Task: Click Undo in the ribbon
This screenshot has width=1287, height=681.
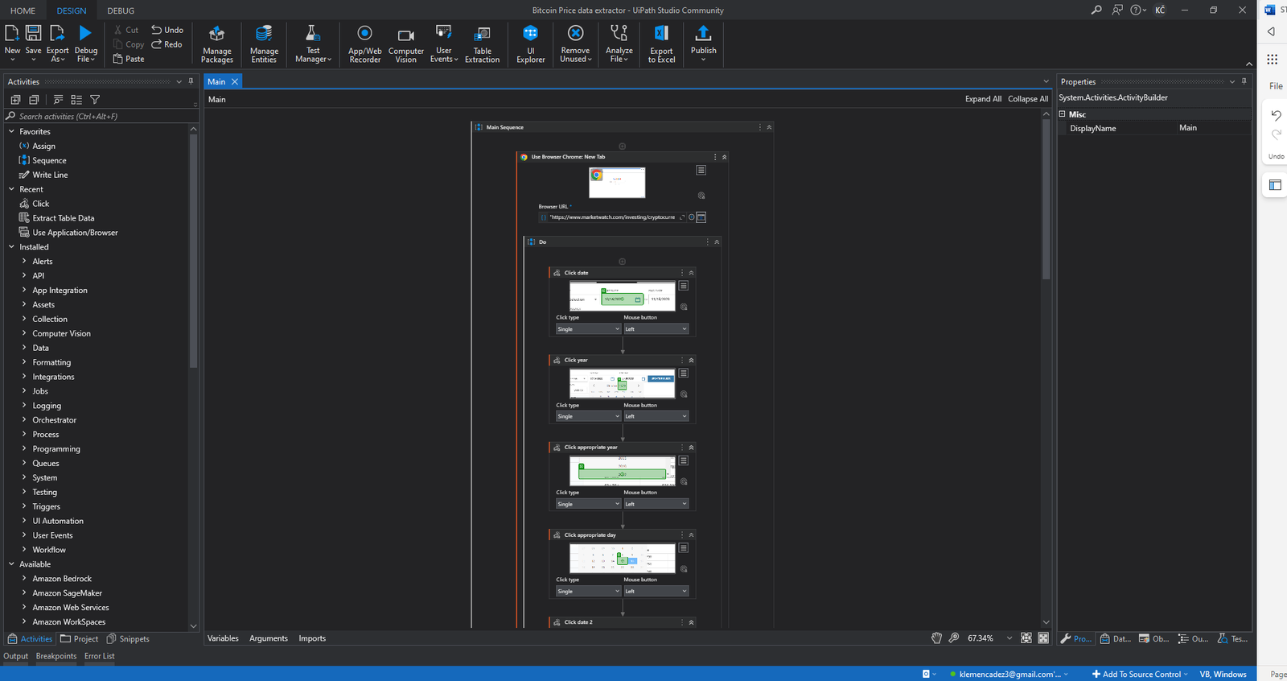Action: tap(167, 30)
